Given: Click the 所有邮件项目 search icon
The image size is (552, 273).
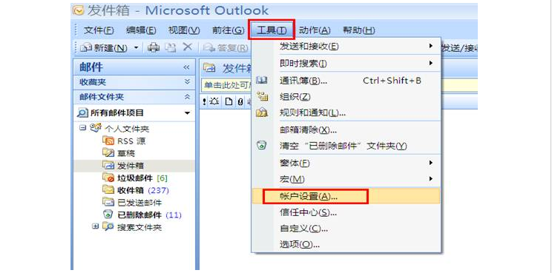Looking at the screenshot, I should pos(82,113).
